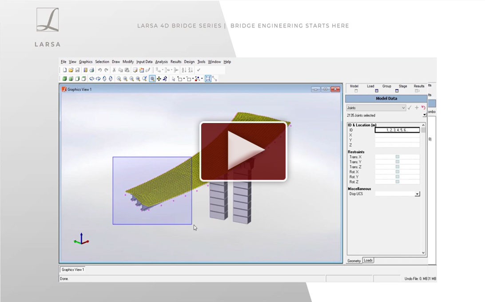The width and height of the screenshot is (485, 302).
Task: Click the rotate down view icon
Action: click(111, 79)
